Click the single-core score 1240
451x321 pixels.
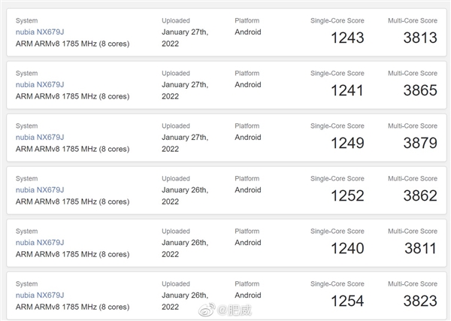pyautogui.click(x=347, y=249)
